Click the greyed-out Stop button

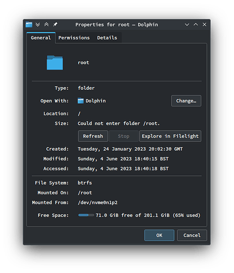123,136
